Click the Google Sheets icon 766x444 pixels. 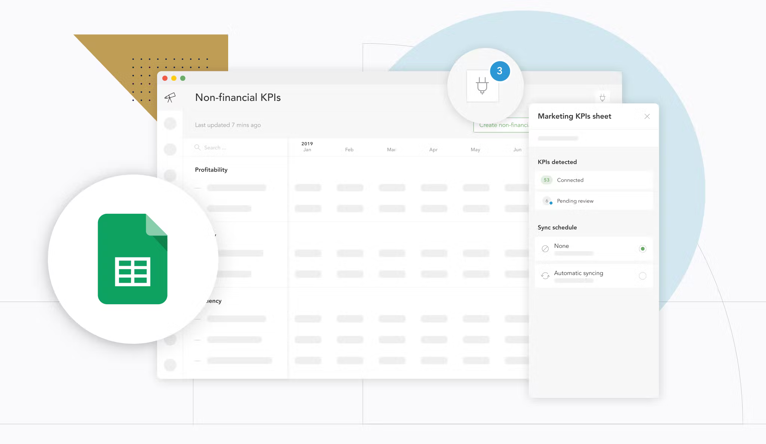(132, 259)
